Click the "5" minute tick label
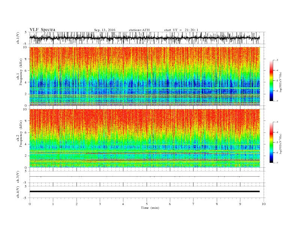297x229 pixels. point(147,204)
